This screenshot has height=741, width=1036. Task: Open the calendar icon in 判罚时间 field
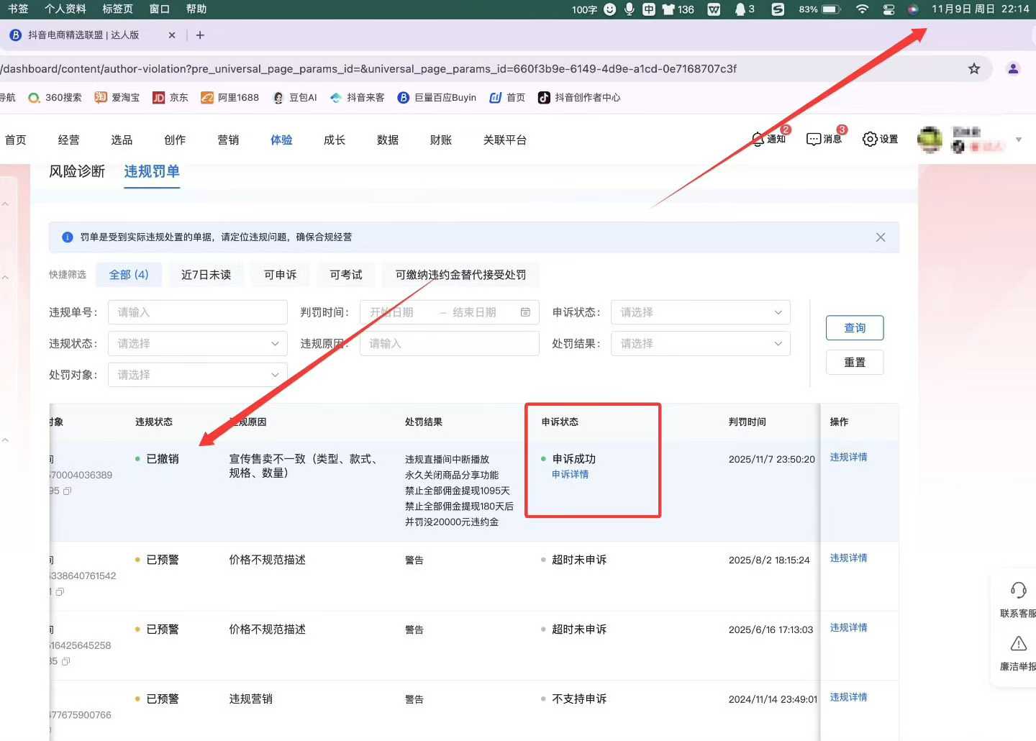point(525,312)
